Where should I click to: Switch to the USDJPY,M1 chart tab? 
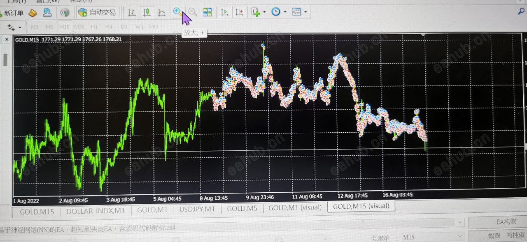pyautogui.click(x=197, y=209)
